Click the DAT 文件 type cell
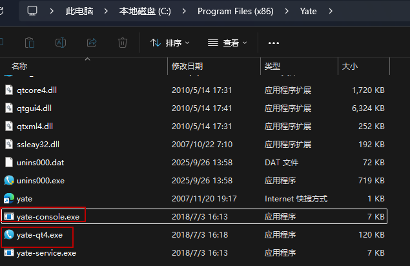Viewport: 410px width, 266px height. 282,163
